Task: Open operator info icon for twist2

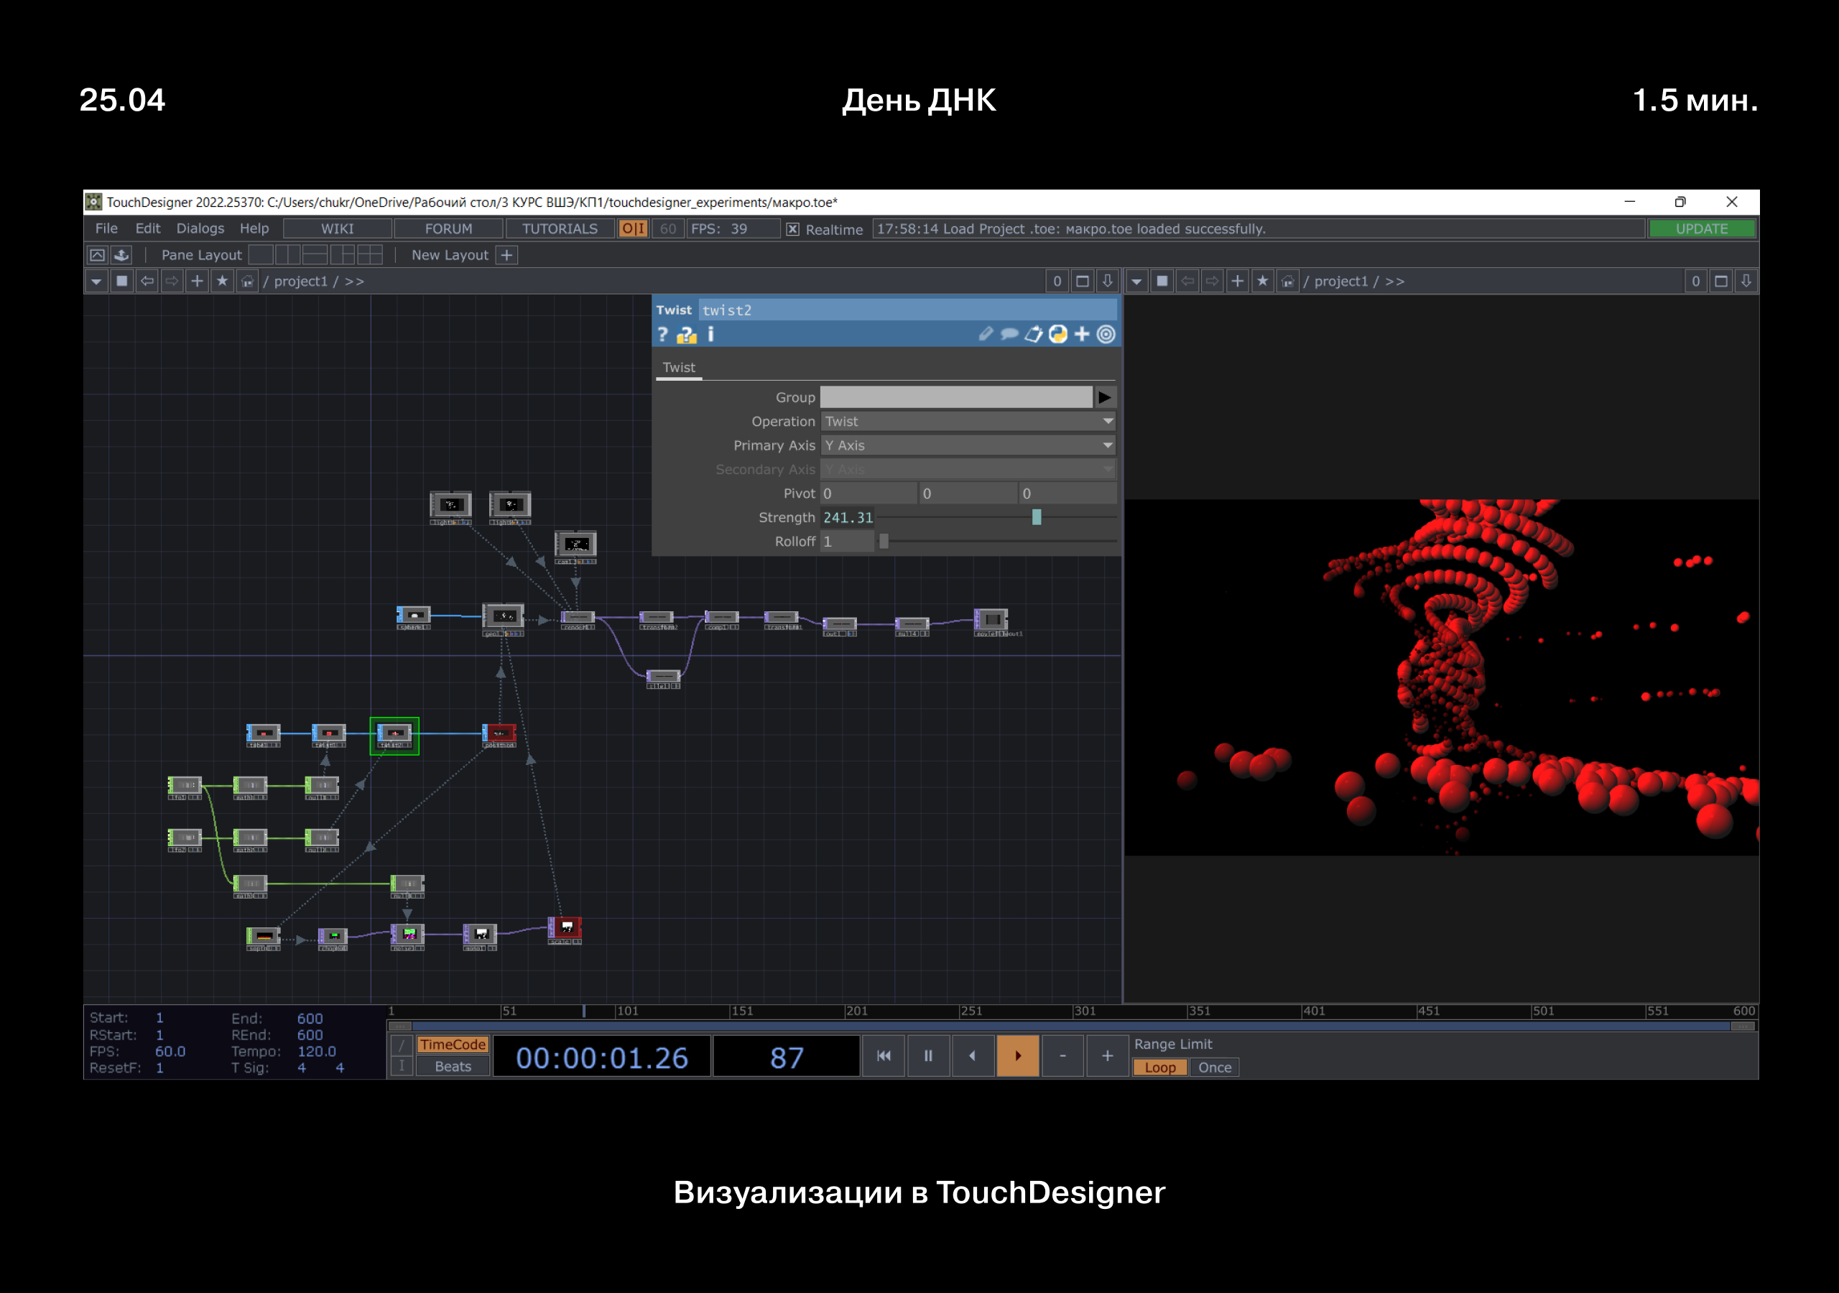Action: [x=710, y=335]
